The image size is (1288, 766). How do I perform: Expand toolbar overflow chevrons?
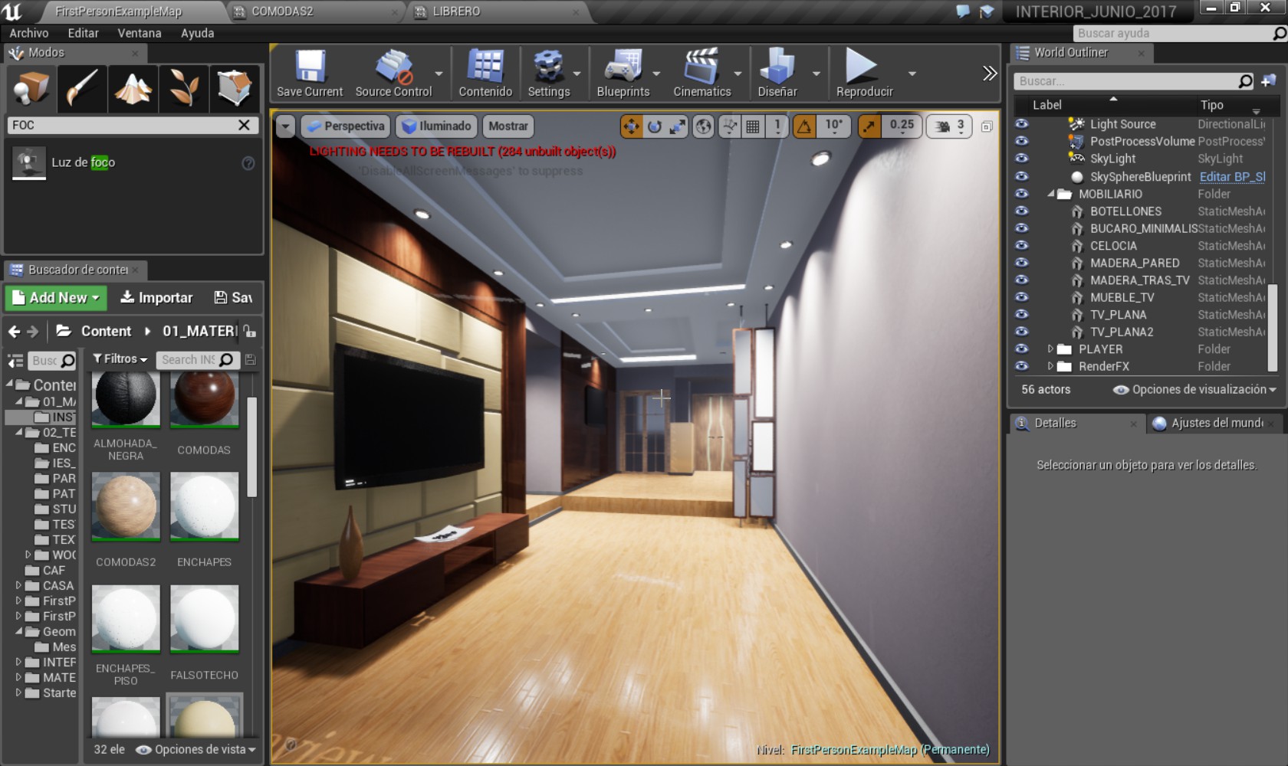(990, 74)
